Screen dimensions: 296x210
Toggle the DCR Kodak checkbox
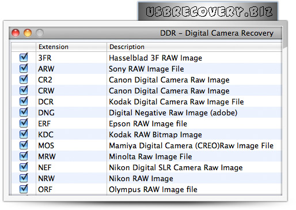click(24, 102)
